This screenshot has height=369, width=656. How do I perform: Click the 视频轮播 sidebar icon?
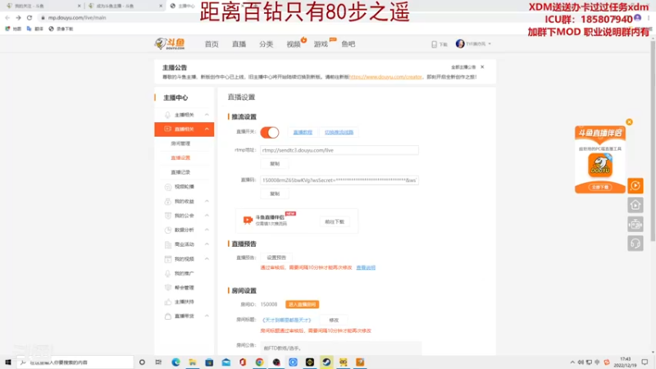pos(168,187)
